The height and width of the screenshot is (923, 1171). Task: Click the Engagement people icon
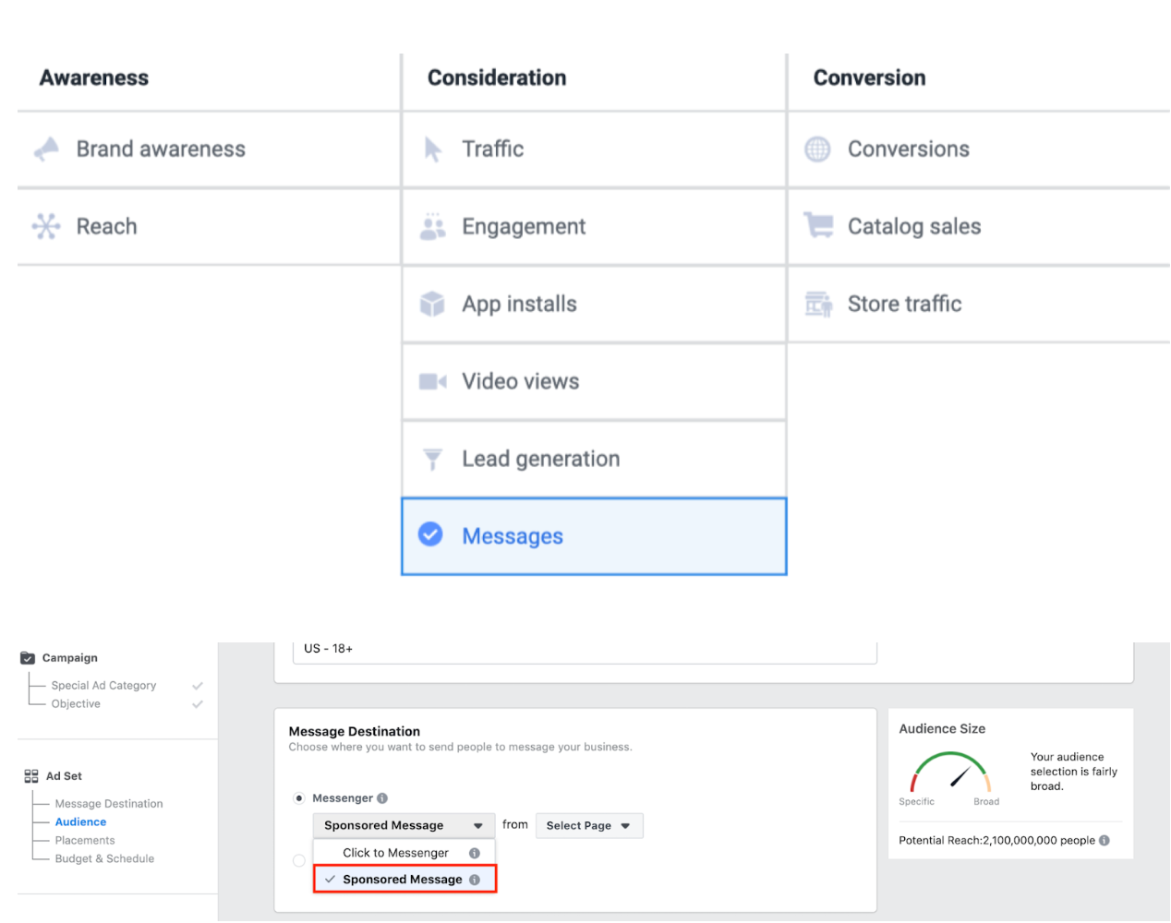(x=432, y=227)
